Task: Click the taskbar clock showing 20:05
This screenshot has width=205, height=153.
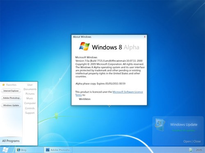Action: point(199,150)
